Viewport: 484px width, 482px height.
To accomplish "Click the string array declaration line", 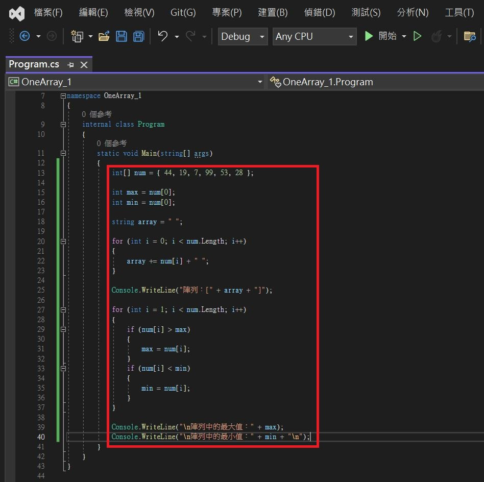I will point(147,222).
